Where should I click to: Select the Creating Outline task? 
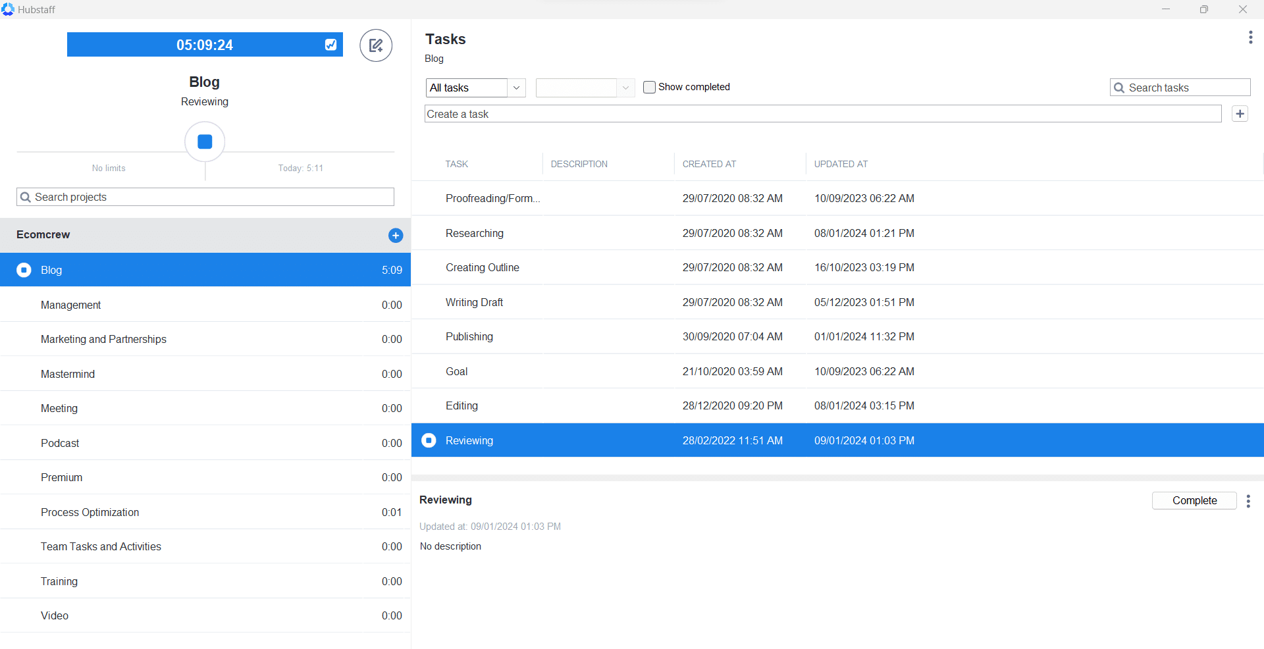coord(837,267)
